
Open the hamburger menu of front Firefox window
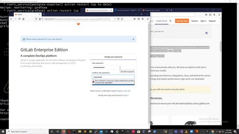click(x=148, y=19)
